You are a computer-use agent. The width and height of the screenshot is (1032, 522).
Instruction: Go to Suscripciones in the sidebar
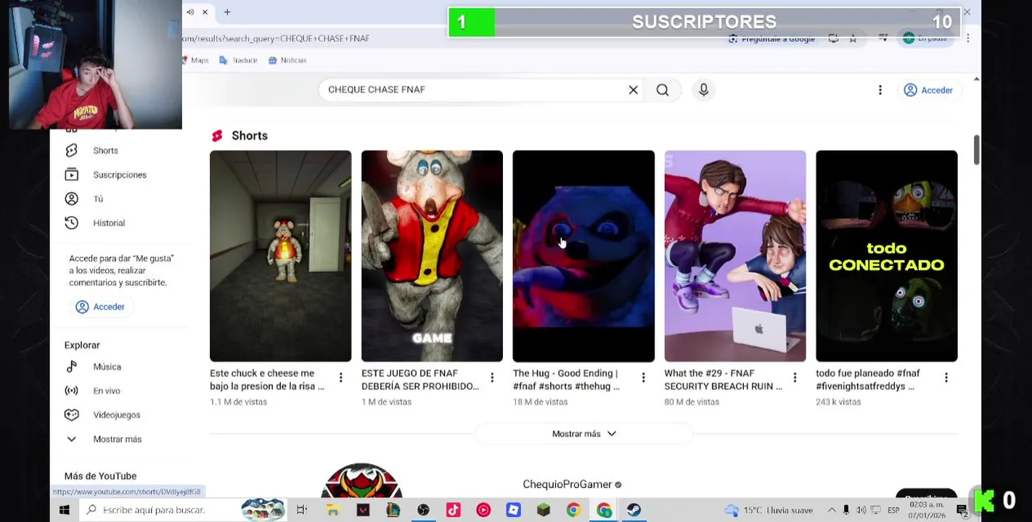tap(119, 175)
